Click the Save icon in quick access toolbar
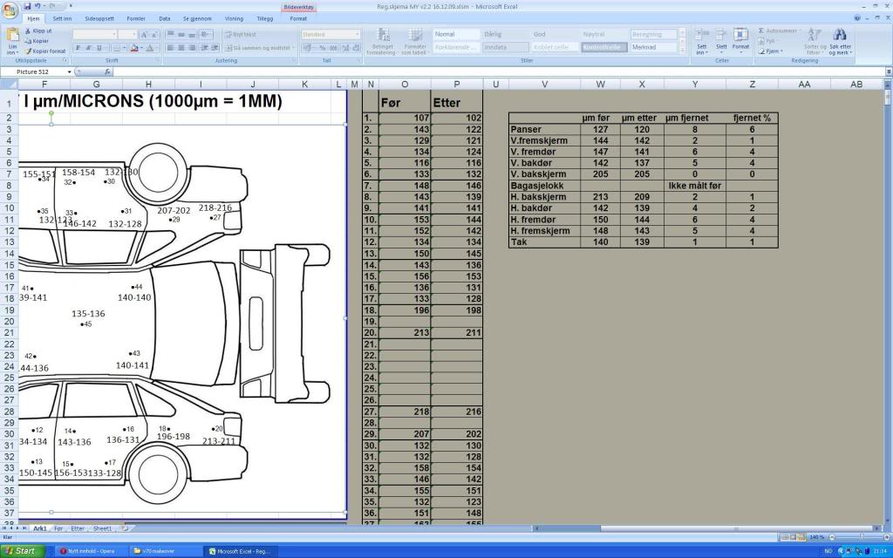The height and width of the screenshot is (558, 893). pos(28,5)
